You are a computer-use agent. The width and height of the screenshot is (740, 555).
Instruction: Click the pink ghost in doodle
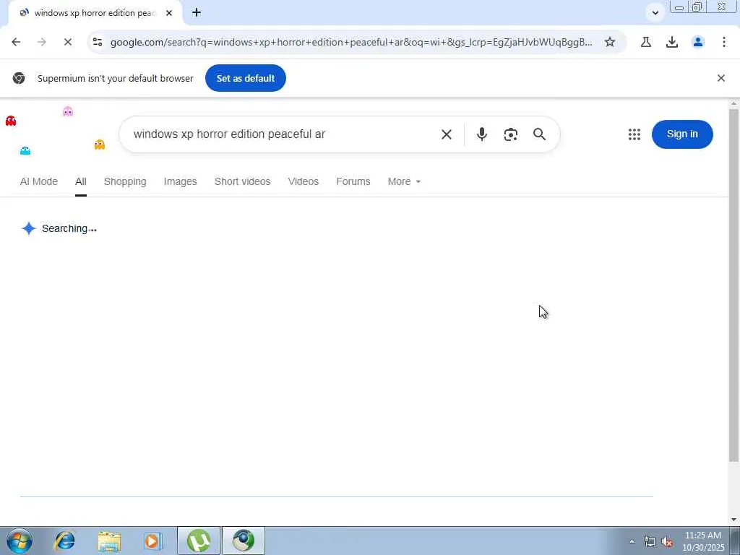pyautogui.click(x=68, y=111)
